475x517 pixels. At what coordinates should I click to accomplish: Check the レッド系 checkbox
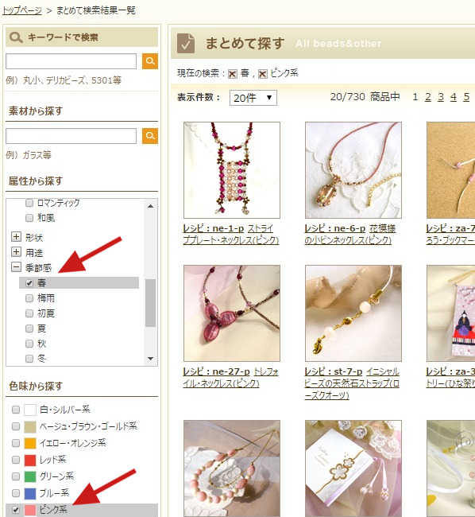point(15,460)
